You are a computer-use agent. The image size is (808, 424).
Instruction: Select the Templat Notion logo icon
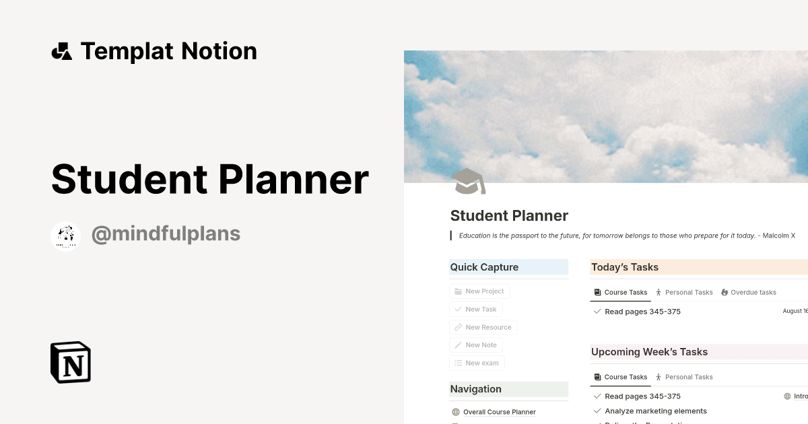coord(61,50)
